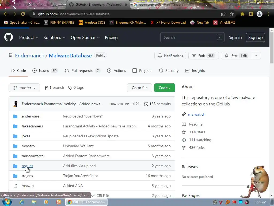Open the malwat.ch link
This screenshot has width=274, height=206.
click(x=197, y=114)
